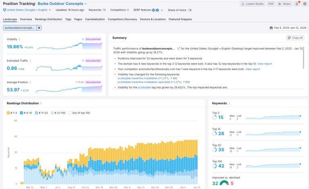Click Average Position See potential badge
Image resolution: width=309 pixels, height=189 pixels.
coord(93,82)
